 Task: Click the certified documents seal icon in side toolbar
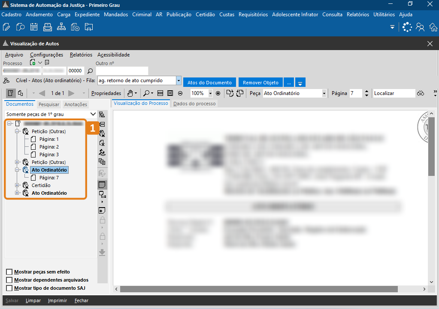click(x=102, y=134)
